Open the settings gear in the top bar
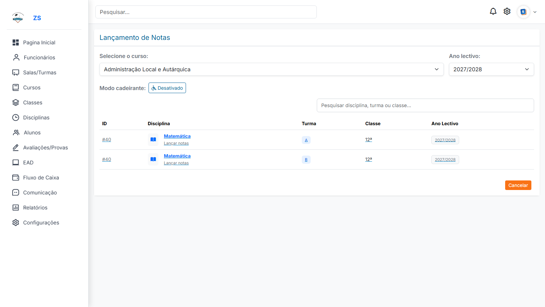545x307 pixels. pyautogui.click(x=507, y=11)
